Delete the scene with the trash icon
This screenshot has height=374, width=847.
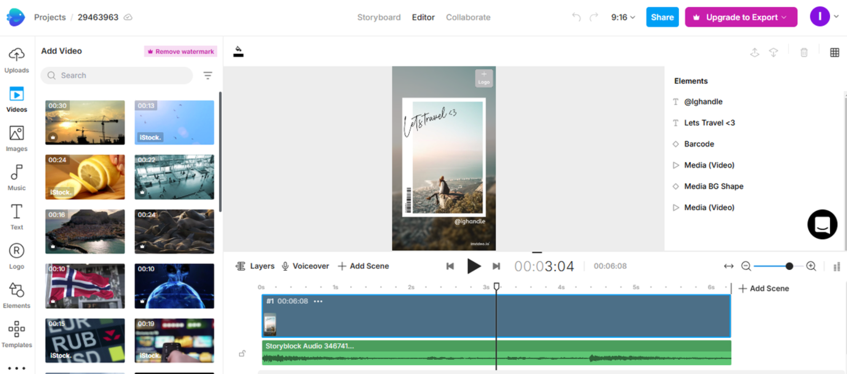click(804, 53)
